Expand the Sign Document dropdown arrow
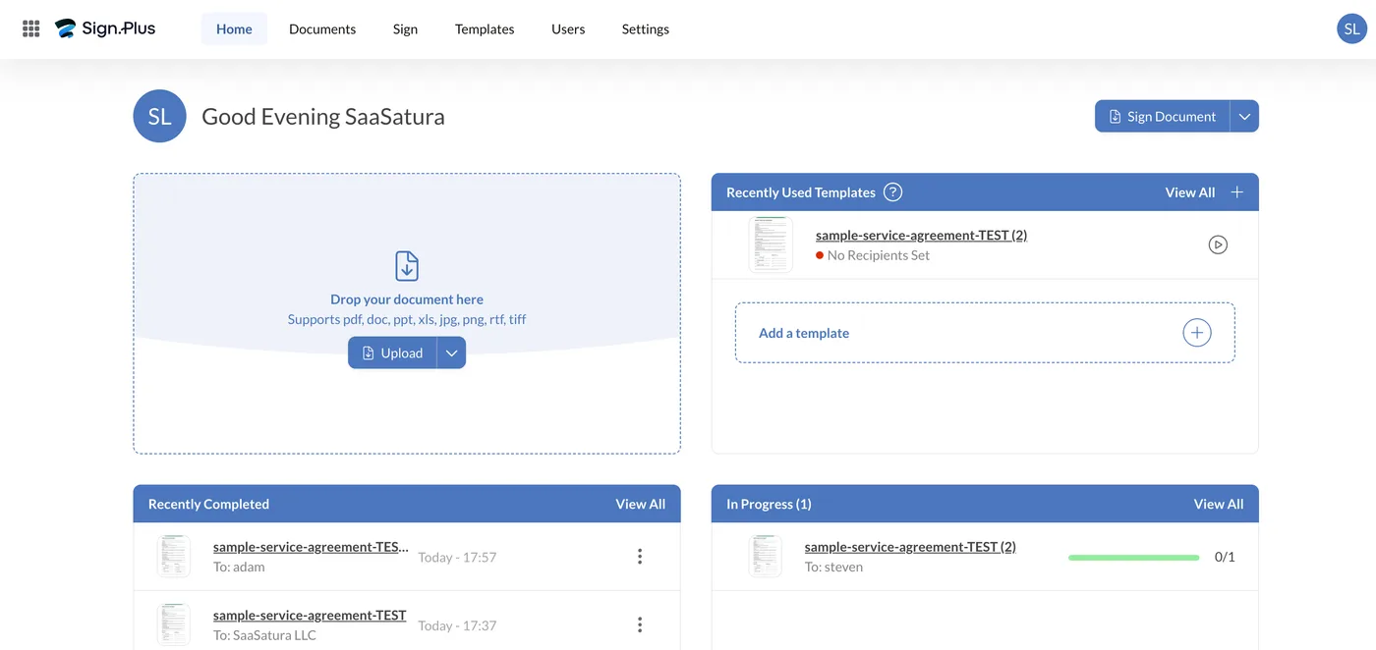The height and width of the screenshot is (650, 1376). click(1244, 116)
